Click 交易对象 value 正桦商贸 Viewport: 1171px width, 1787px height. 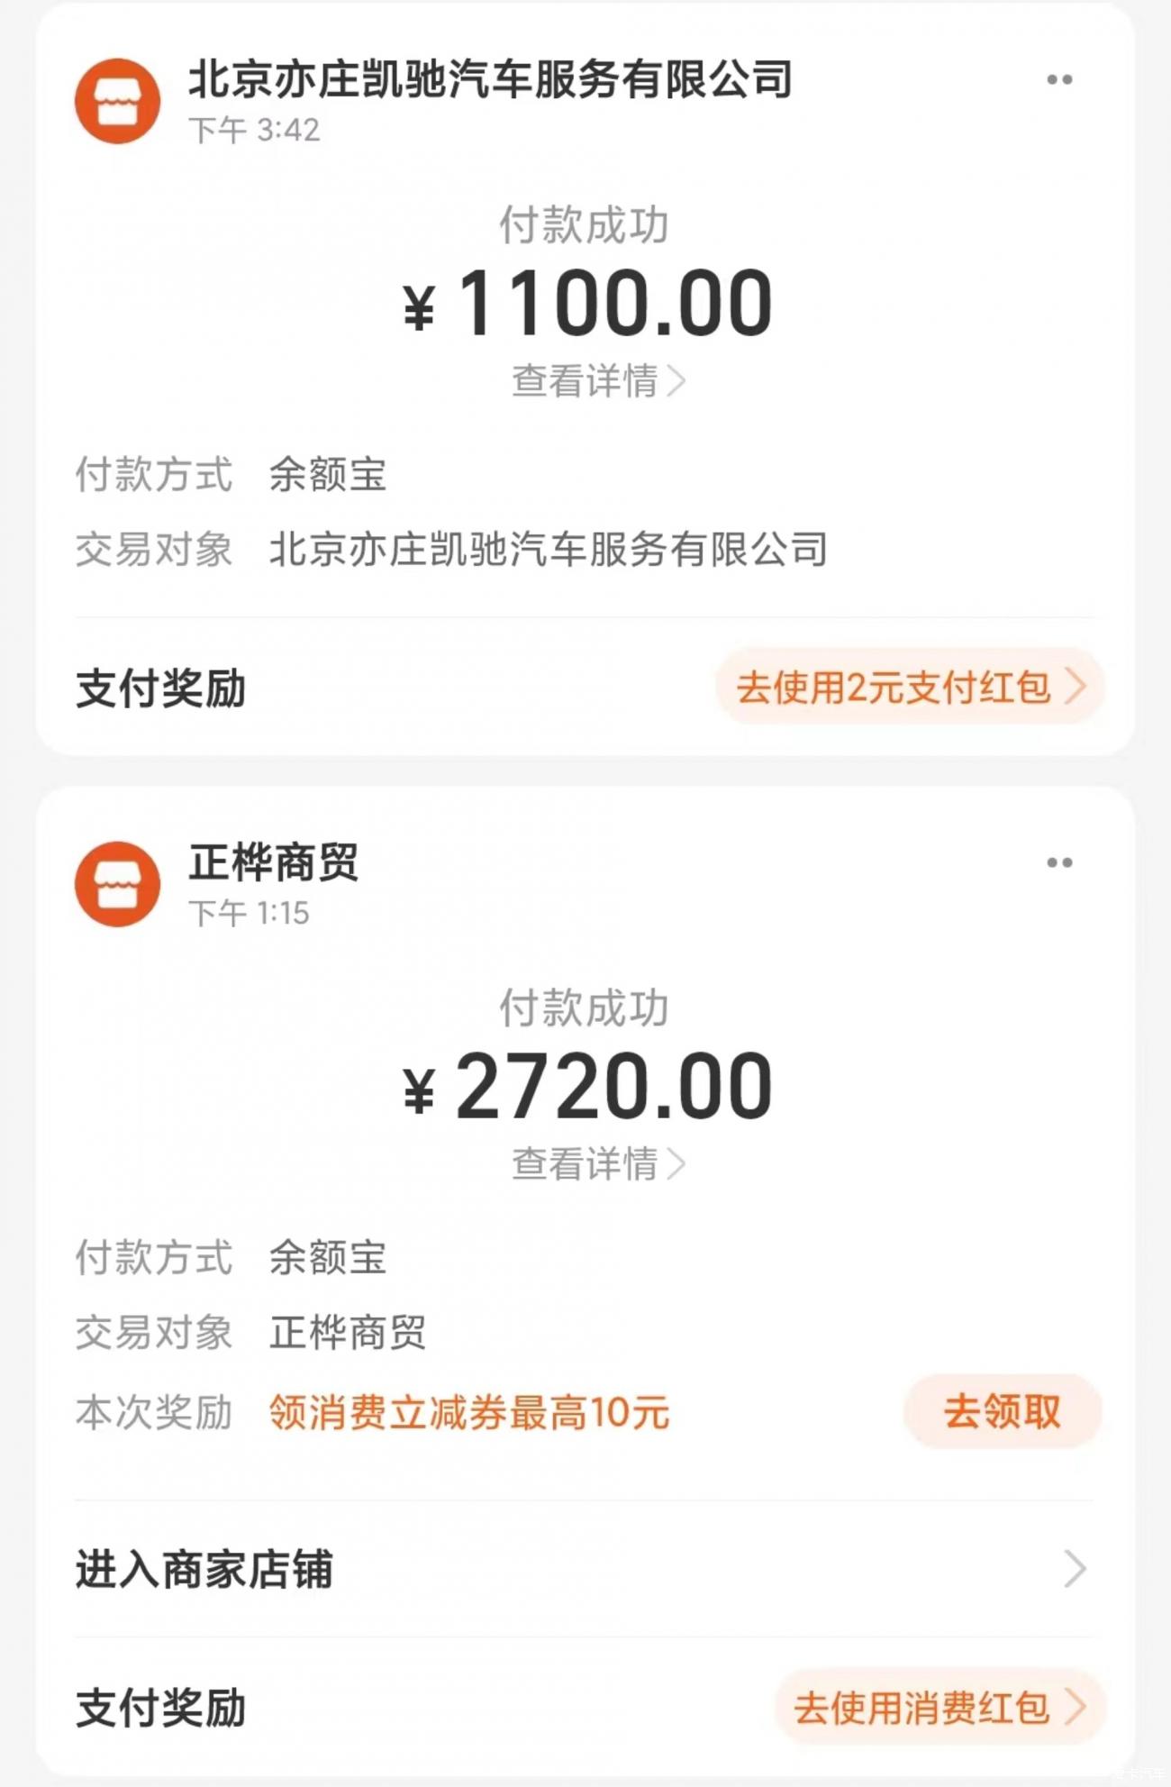[x=348, y=1332]
